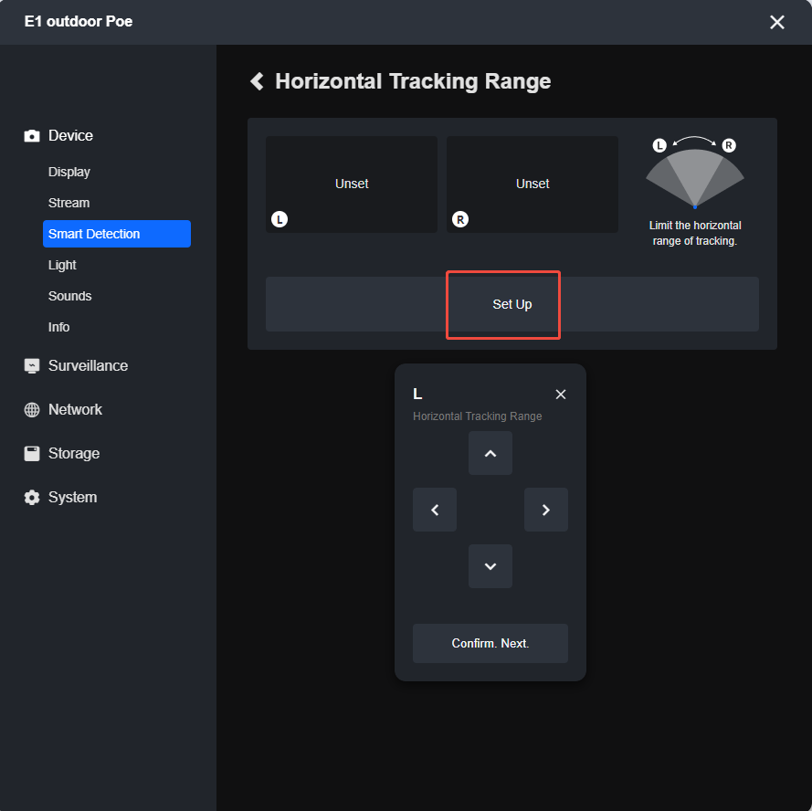Image resolution: width=812 pixels, height=811 pixels.
Task: Click the Storage card icon
Action: [x=32, y=454]
